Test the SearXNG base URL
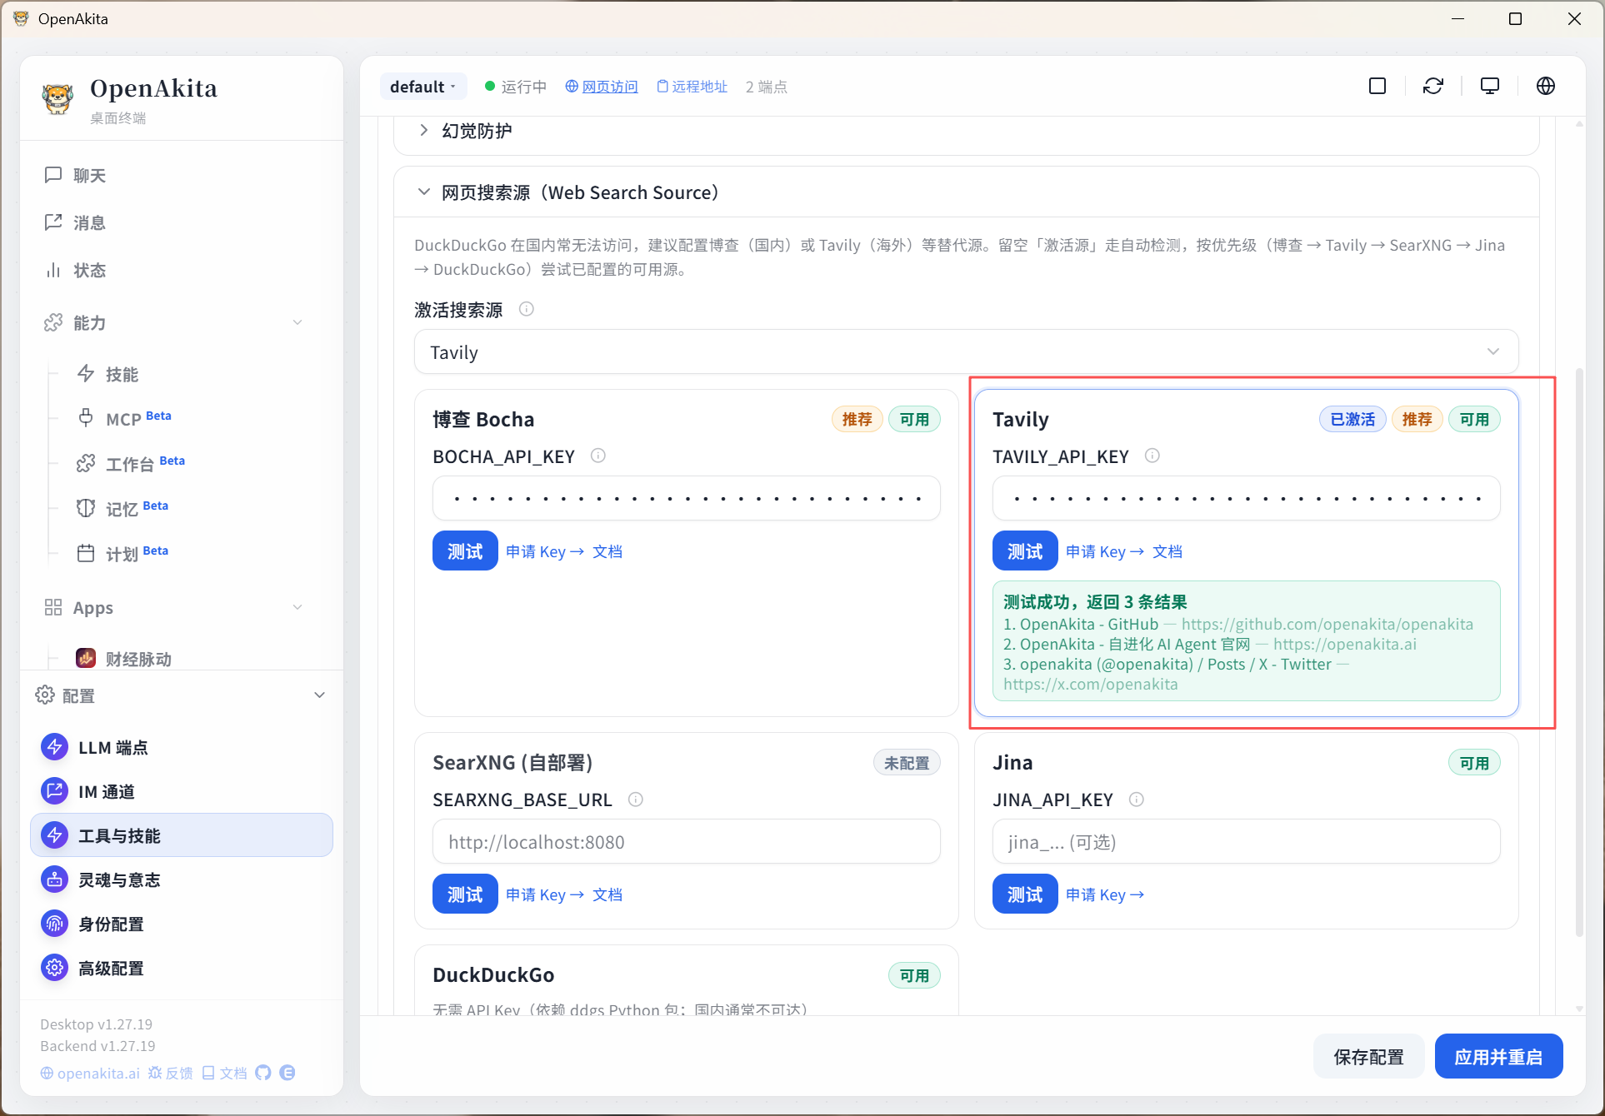 tap(465, 894)
